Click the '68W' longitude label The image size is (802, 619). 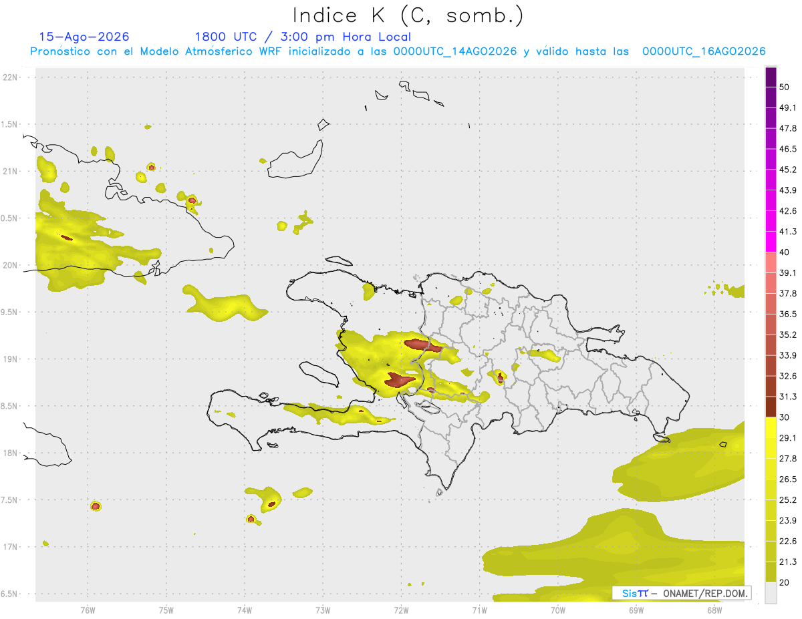click(x=714, y=610)
